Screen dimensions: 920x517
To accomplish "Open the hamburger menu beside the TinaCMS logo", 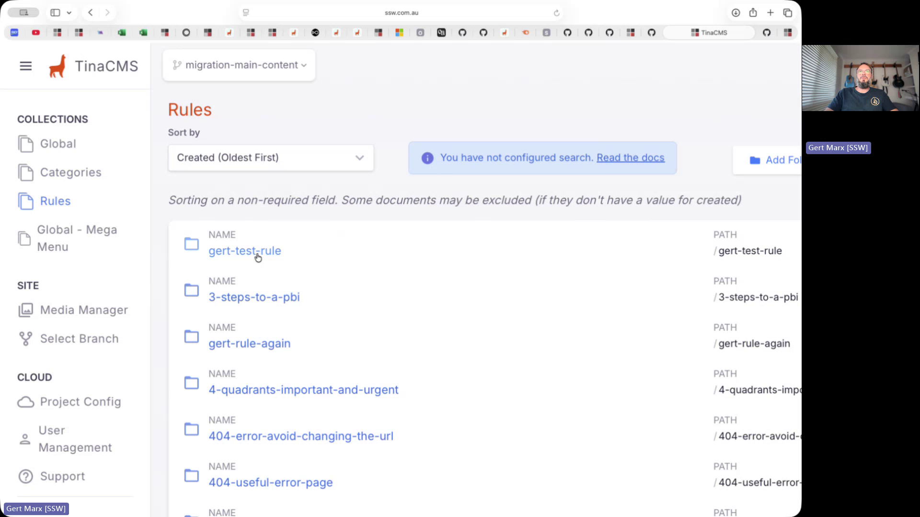I will point(26,66).
